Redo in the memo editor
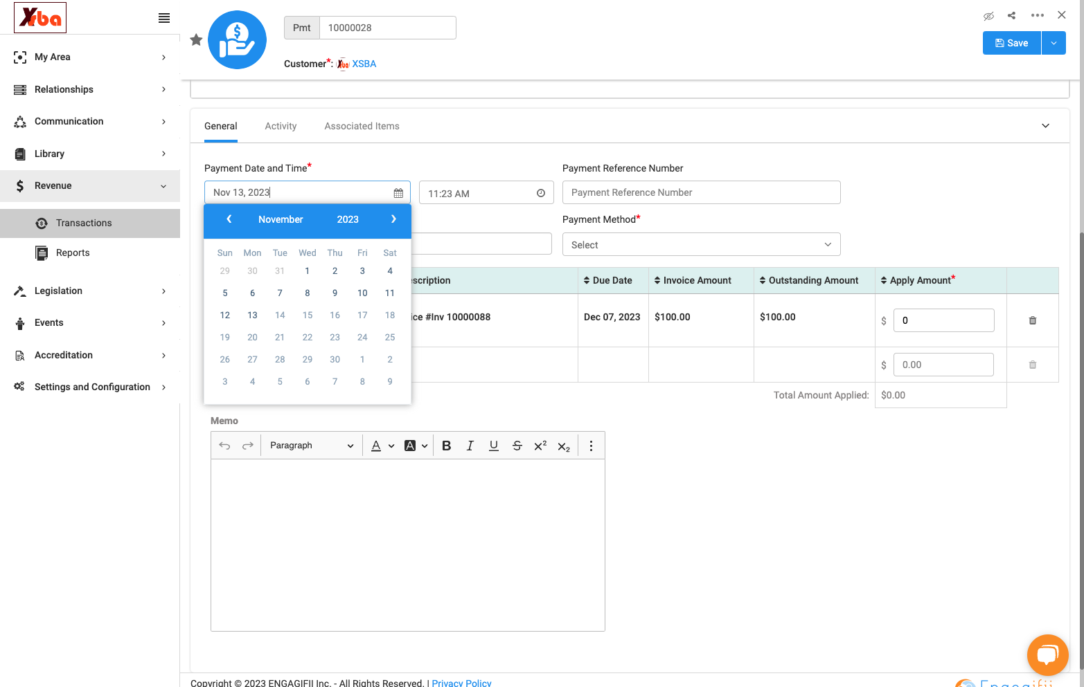 (x=247, y=446)
